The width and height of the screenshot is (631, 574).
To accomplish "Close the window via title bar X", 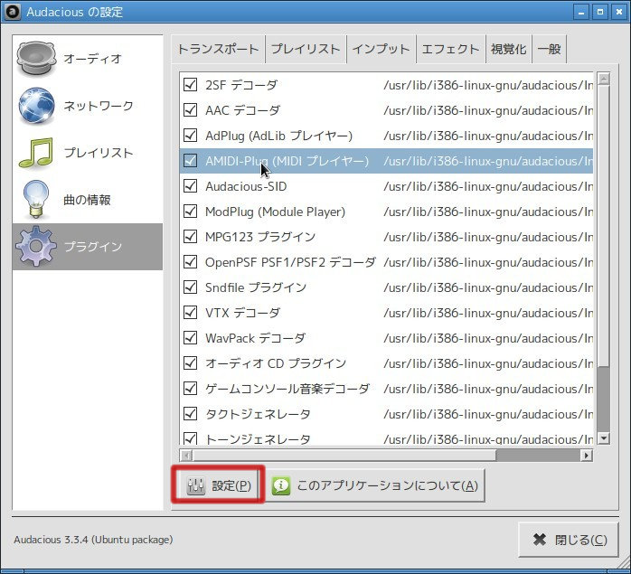I will (619, 12).
